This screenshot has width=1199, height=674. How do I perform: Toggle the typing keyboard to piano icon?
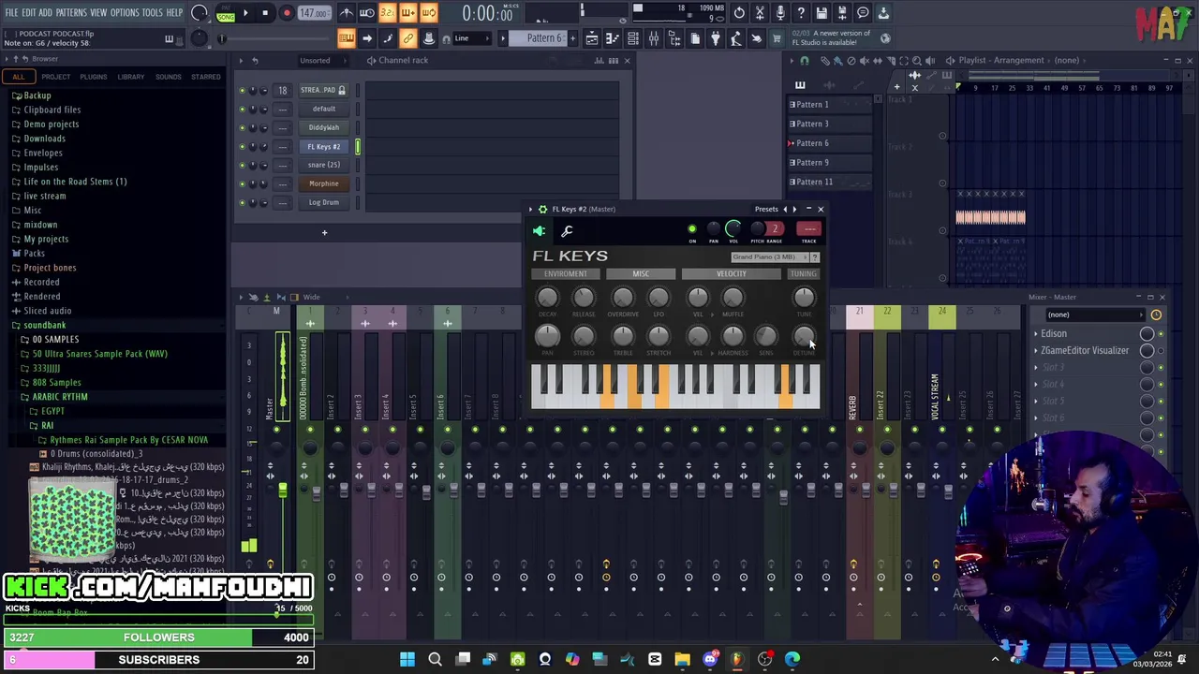346,38
